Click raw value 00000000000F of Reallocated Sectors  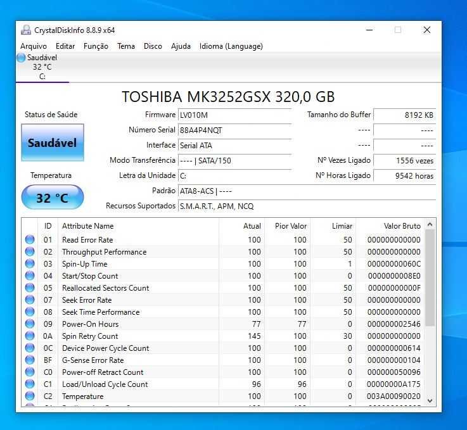click(394, 288)
